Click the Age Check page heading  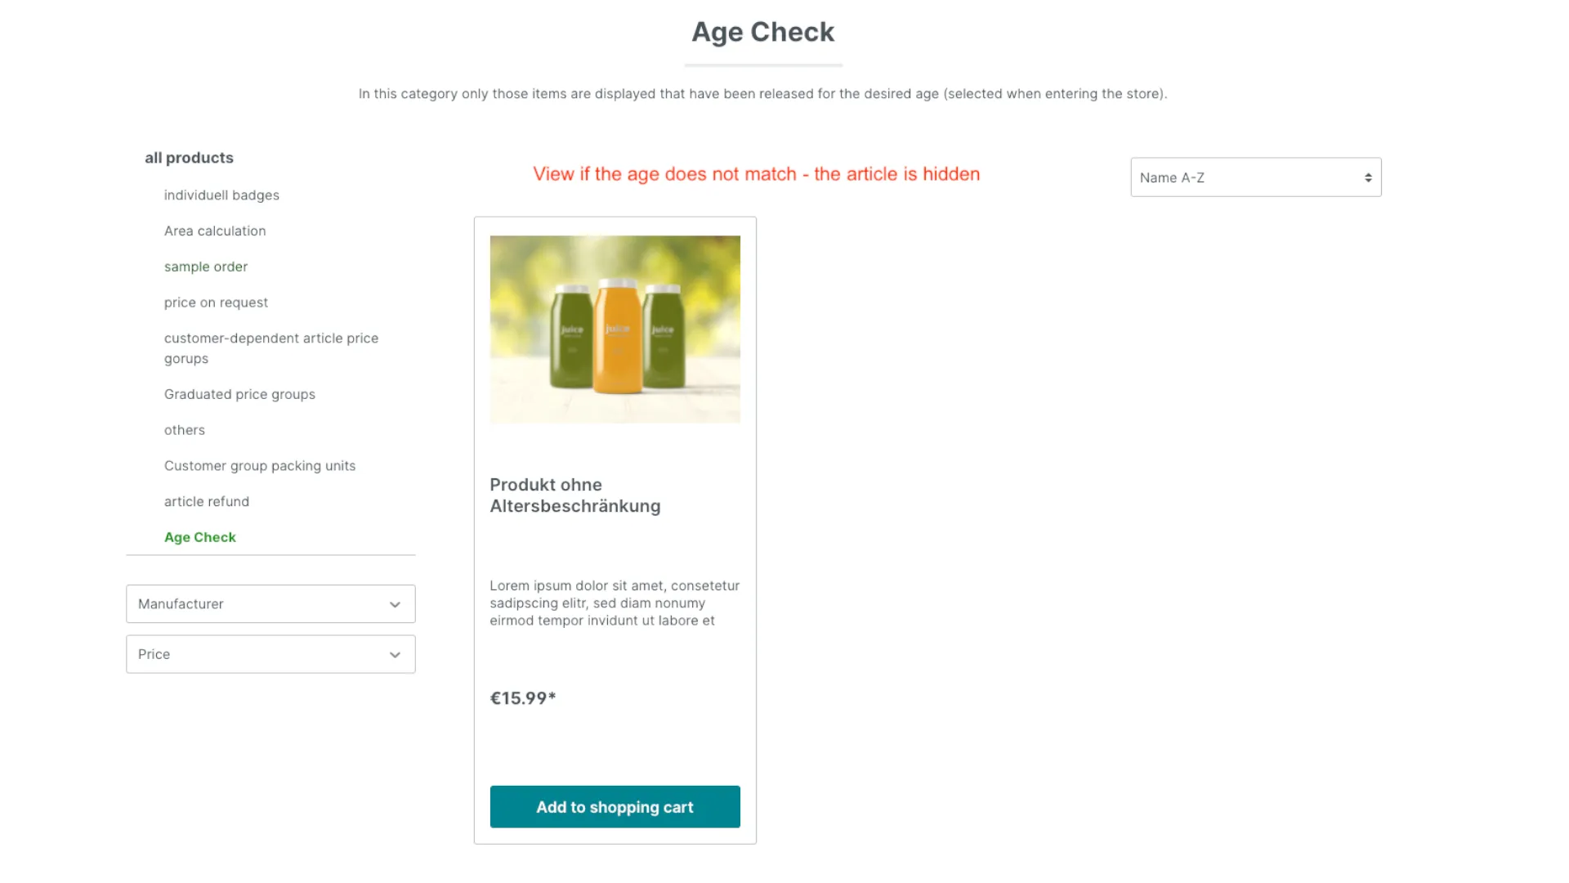pyautogui.click(x=762, y=32)
